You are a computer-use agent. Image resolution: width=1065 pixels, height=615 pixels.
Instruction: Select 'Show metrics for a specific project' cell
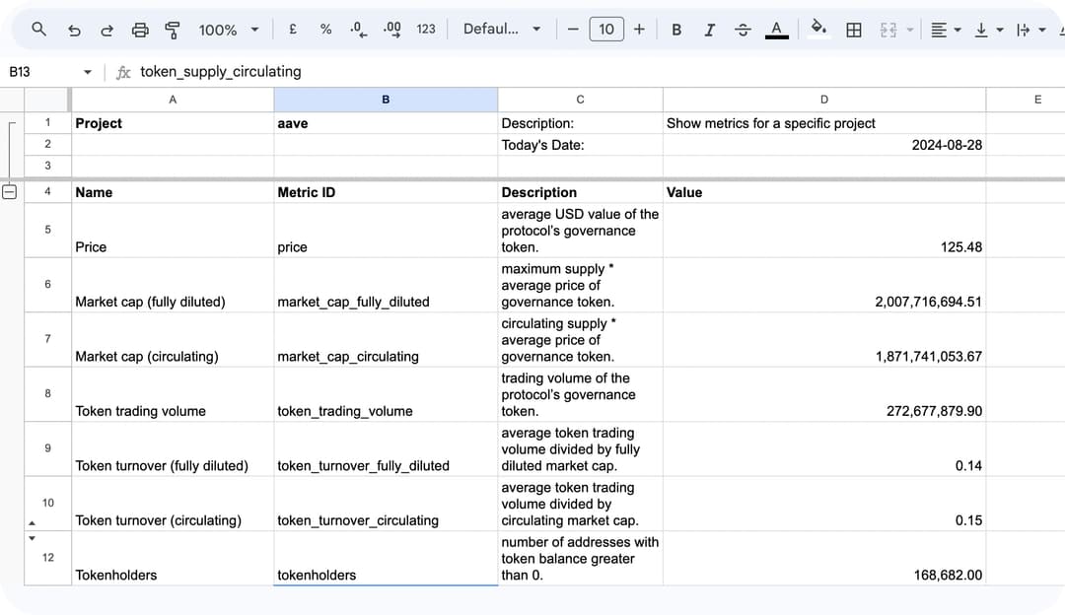pyautogui.click(x=823, y=123)
